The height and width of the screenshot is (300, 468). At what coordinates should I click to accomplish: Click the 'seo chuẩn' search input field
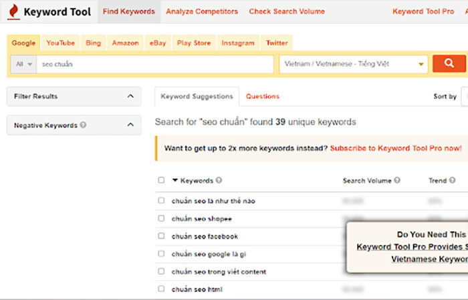154,64
